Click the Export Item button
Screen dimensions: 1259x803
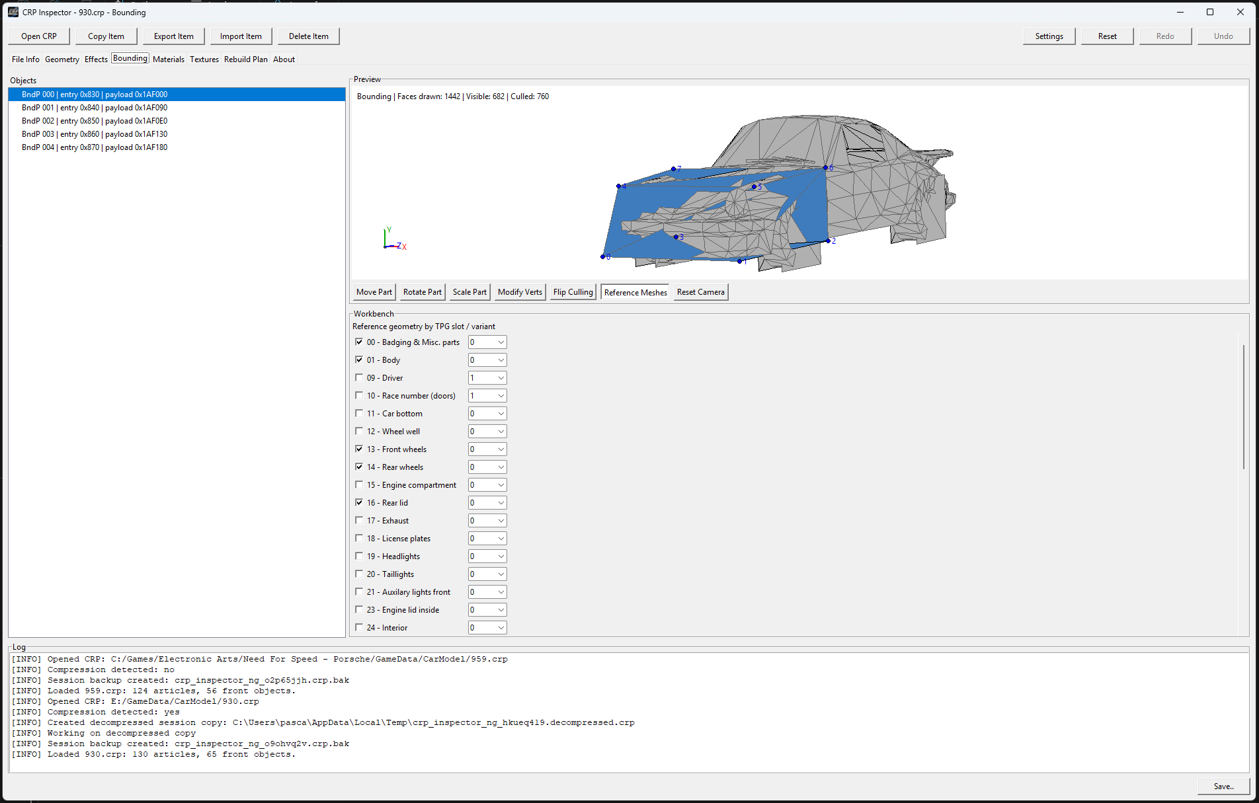(173, 36)
